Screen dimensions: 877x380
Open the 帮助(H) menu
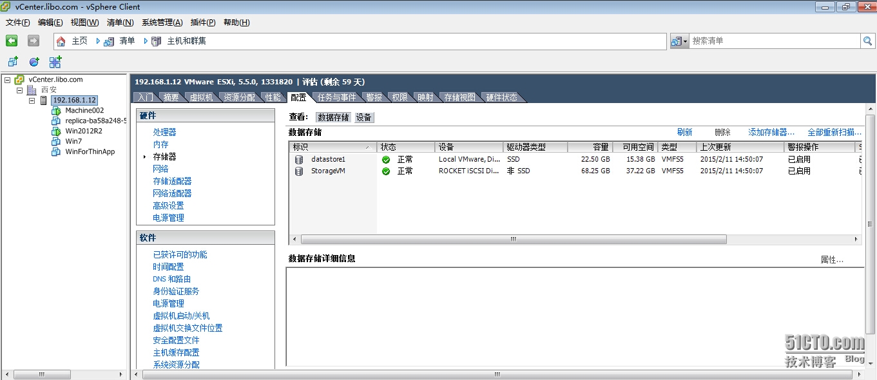pos(236,23)
